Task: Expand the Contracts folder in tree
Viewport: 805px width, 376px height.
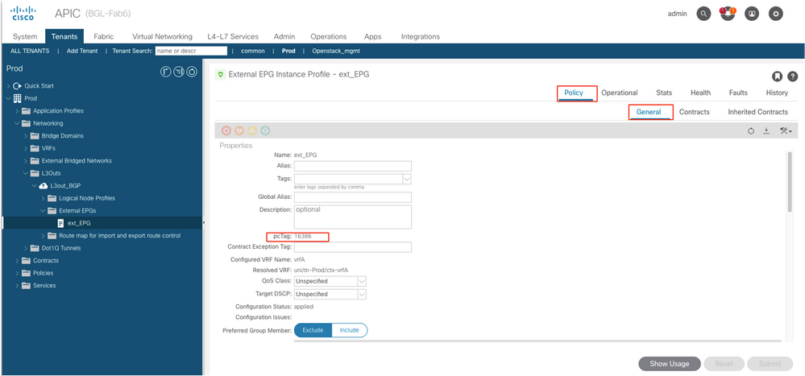Action: (18, 261)
